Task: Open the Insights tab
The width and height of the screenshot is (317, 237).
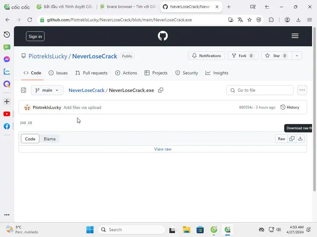Action: 217,73
